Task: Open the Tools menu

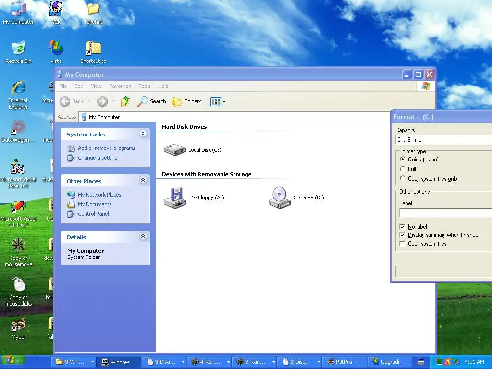Action: coord(144,86)
